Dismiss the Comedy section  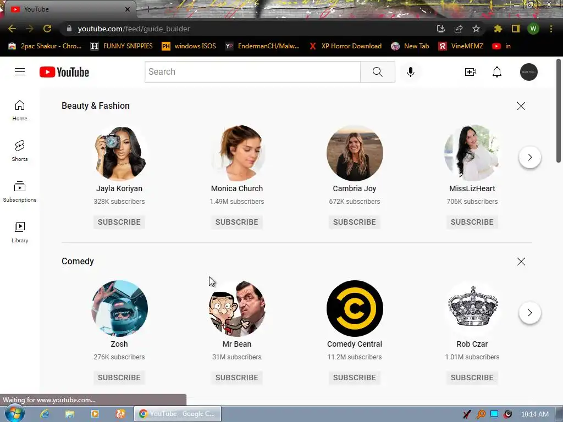click(x=521, y=261)
